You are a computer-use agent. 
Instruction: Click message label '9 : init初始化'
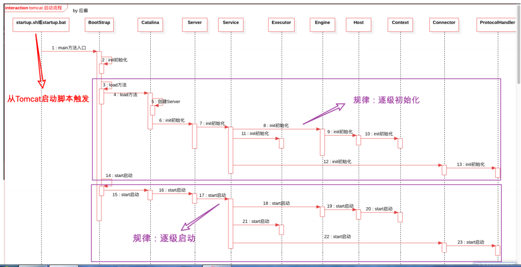tap(340, 132)
